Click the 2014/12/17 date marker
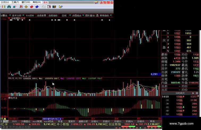Viewport: 201px width, 130px height. pos(52,119)
